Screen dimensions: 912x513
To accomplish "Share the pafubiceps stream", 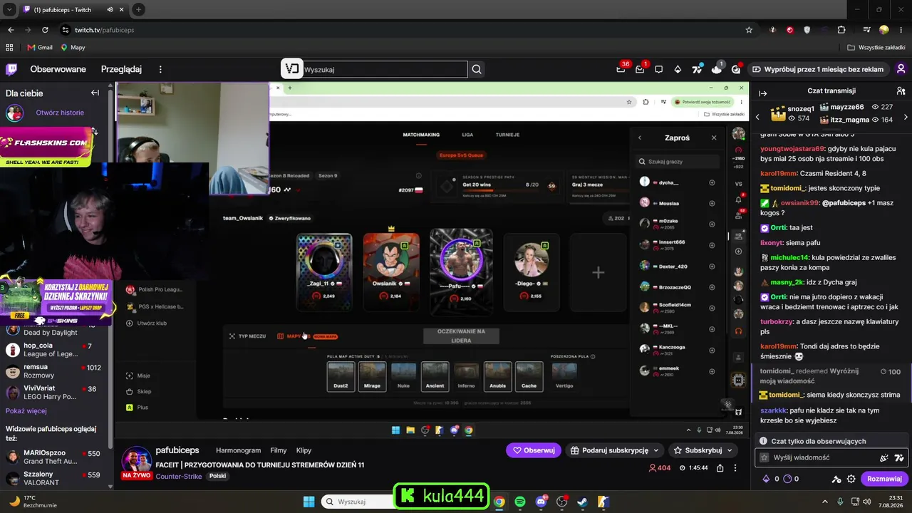I will [720, 468].
